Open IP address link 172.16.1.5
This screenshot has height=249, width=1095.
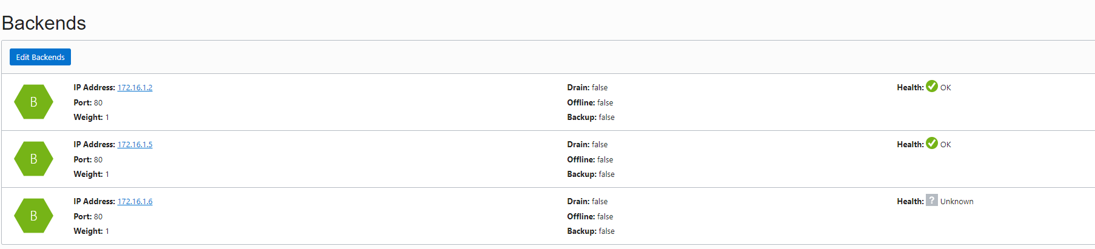pos(135,145)
